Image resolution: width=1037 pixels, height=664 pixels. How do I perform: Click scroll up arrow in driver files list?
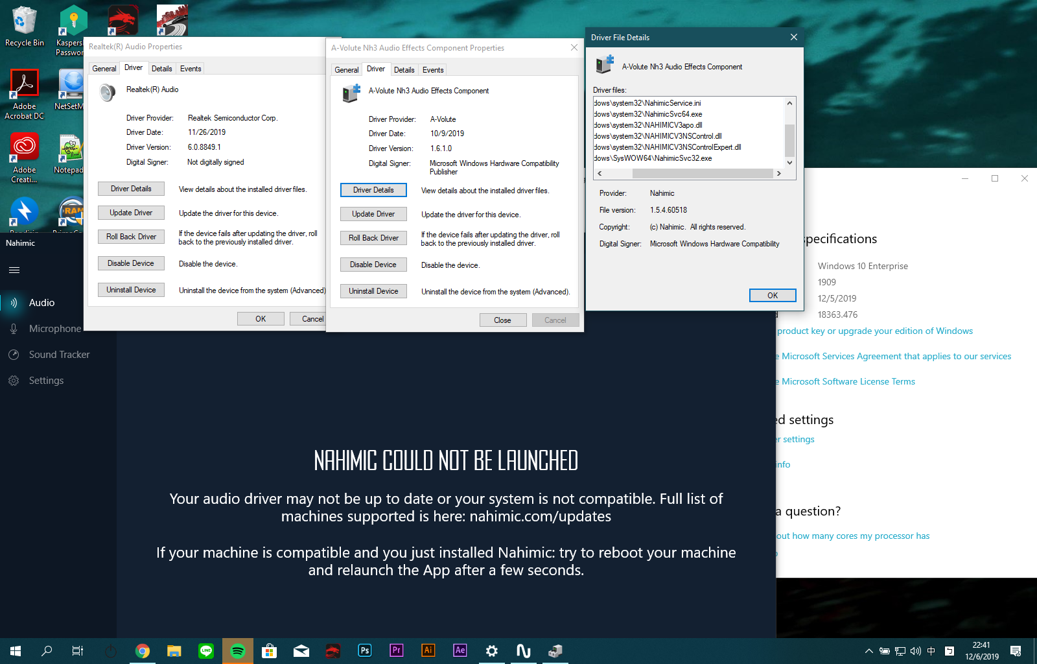point(789,103)
